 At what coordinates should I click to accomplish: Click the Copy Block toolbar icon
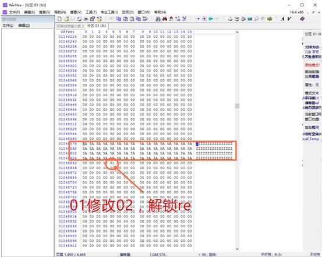(x=119, y=19)
